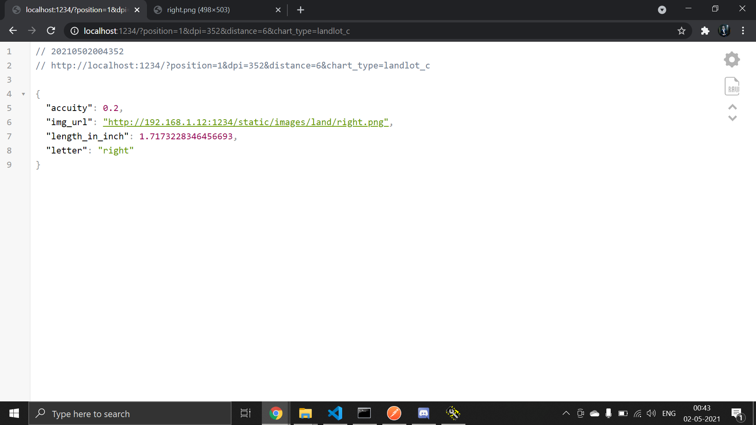Open the right.png image link
Screen dimensions: 756x425
[x=245, y=122]
